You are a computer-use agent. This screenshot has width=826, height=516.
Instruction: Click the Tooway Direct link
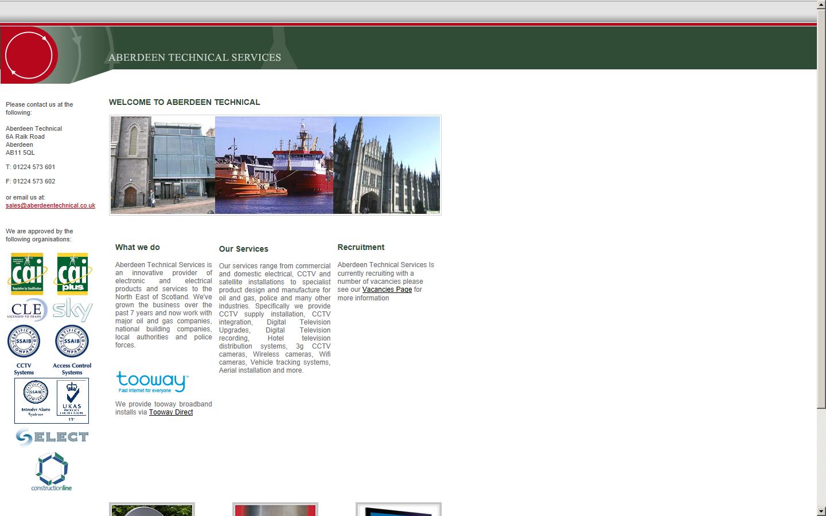pos(170,412)
